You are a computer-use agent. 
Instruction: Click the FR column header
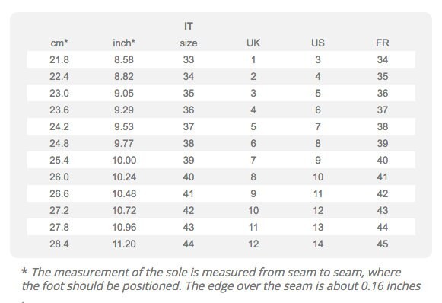[383, 43]
